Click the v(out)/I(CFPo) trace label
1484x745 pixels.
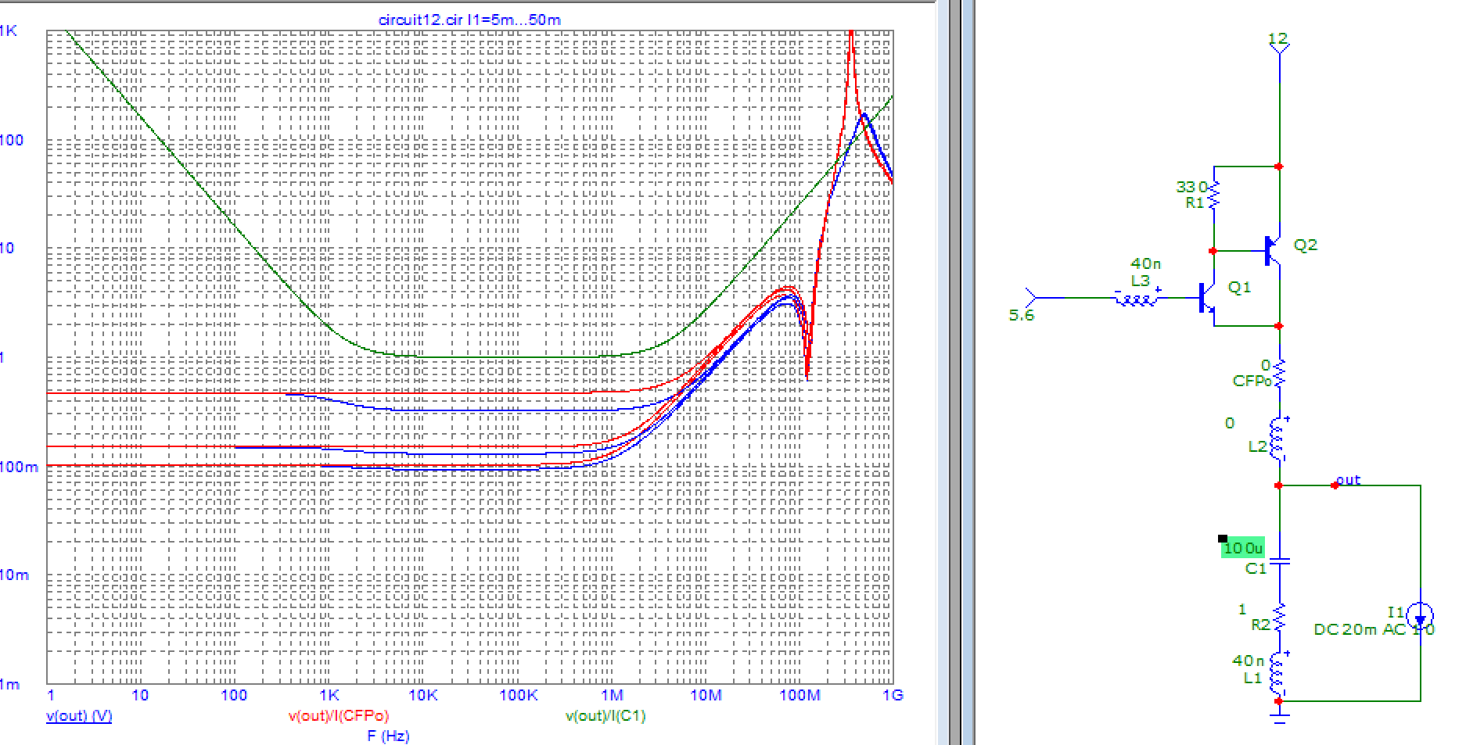pyautogui.click(x=339, y=715)
